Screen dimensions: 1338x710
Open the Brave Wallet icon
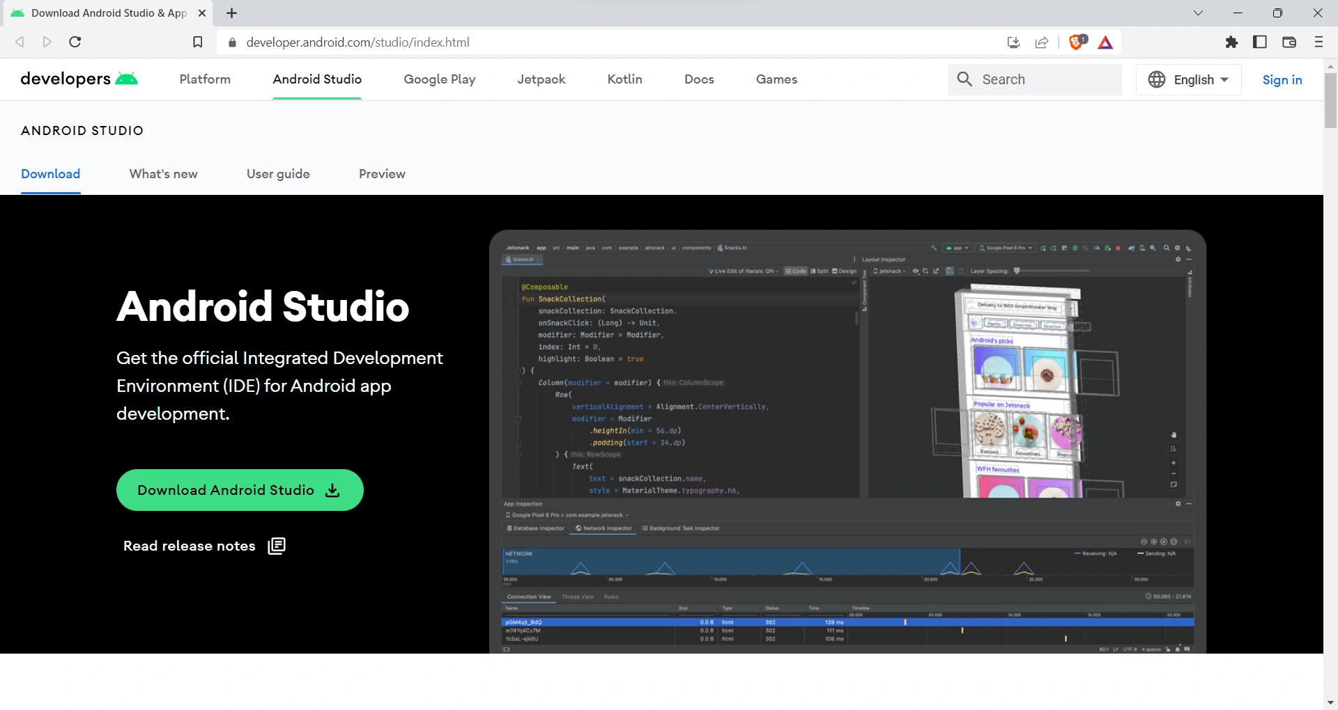[x=1289, y=42]
